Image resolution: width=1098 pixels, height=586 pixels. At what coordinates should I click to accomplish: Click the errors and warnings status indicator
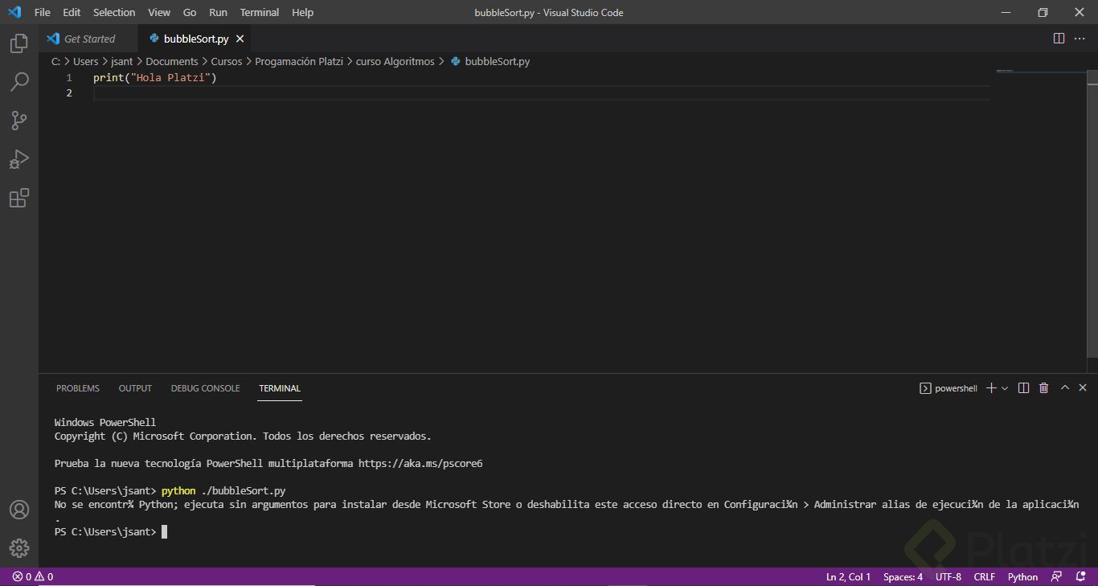click(33, 577)
